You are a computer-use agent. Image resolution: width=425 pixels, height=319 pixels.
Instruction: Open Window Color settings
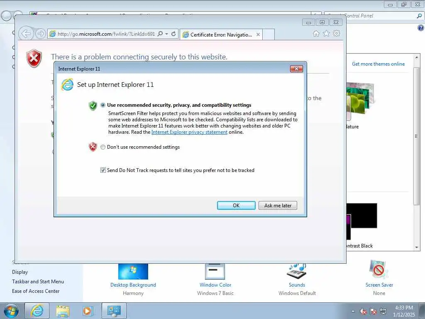[215, 285]
